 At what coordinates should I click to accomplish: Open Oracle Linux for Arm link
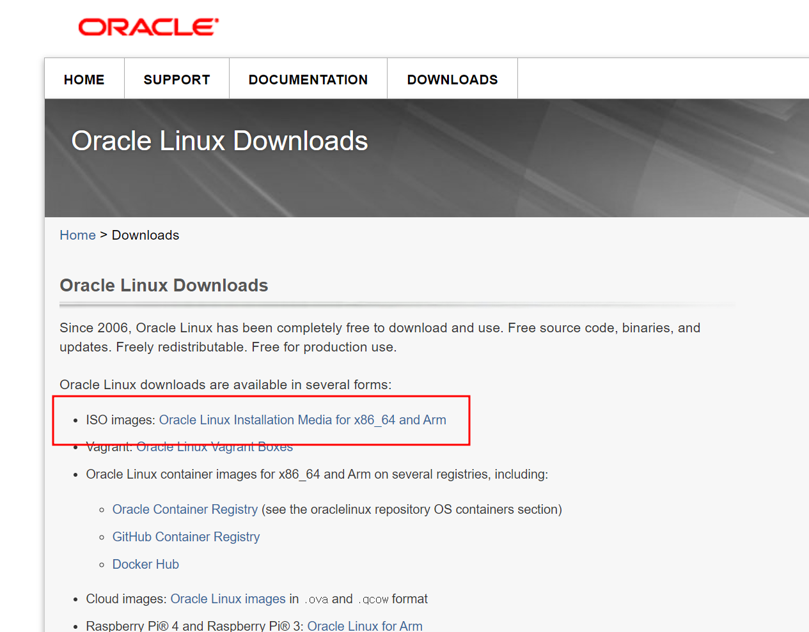click(365, 626)
